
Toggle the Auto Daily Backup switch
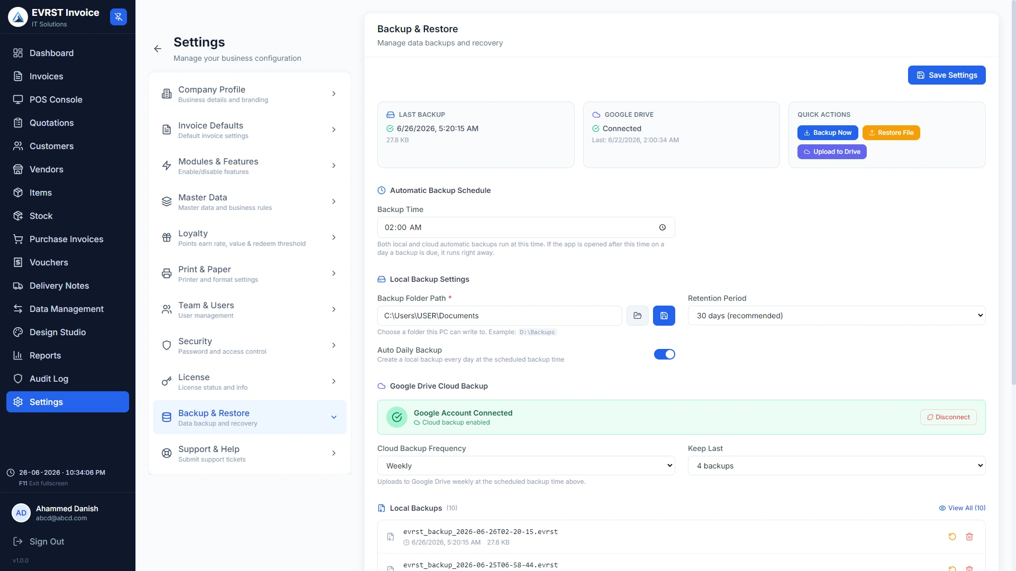pyautogui.click(x=664, y=354)
